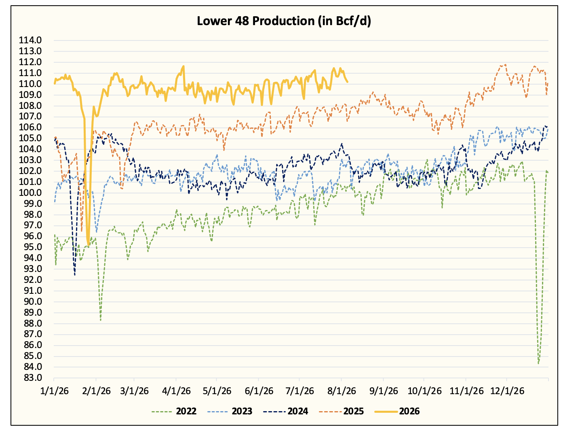This screenshot has width=561, height=433.
Task: Click the 104.0 y-axis label
Action: [30, 149]
